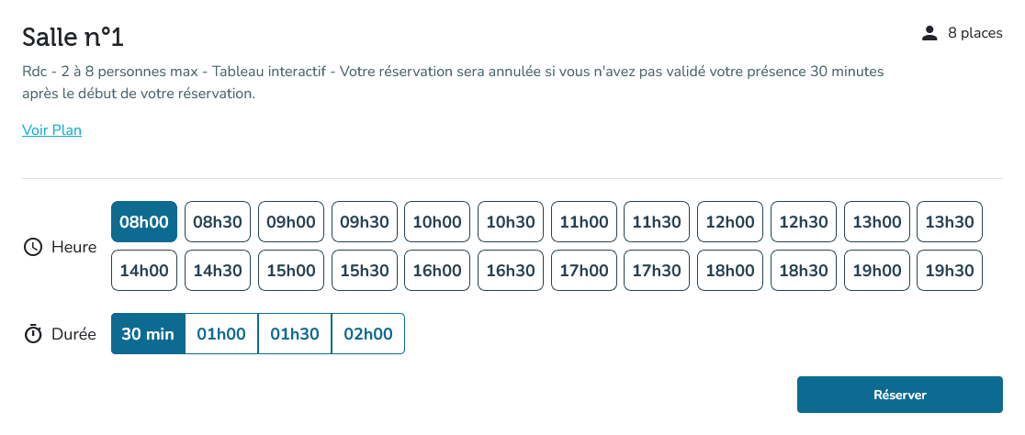Click the stopwatch icon beside Durée
Image resolution: width=1025 pixels, height=435 pixels.
click(33, 334)
